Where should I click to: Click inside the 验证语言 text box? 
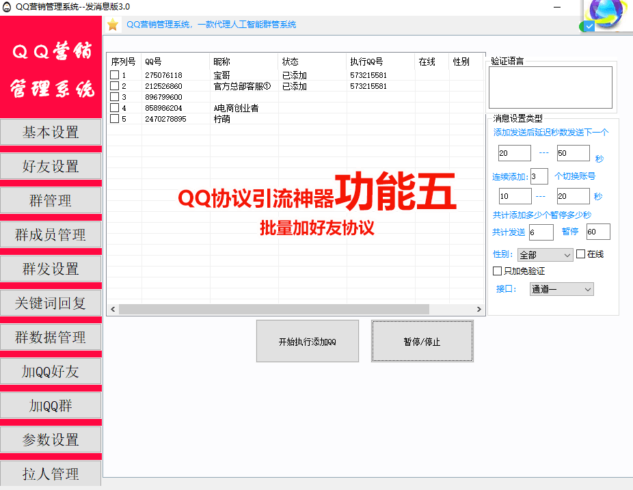click(551, 87)
